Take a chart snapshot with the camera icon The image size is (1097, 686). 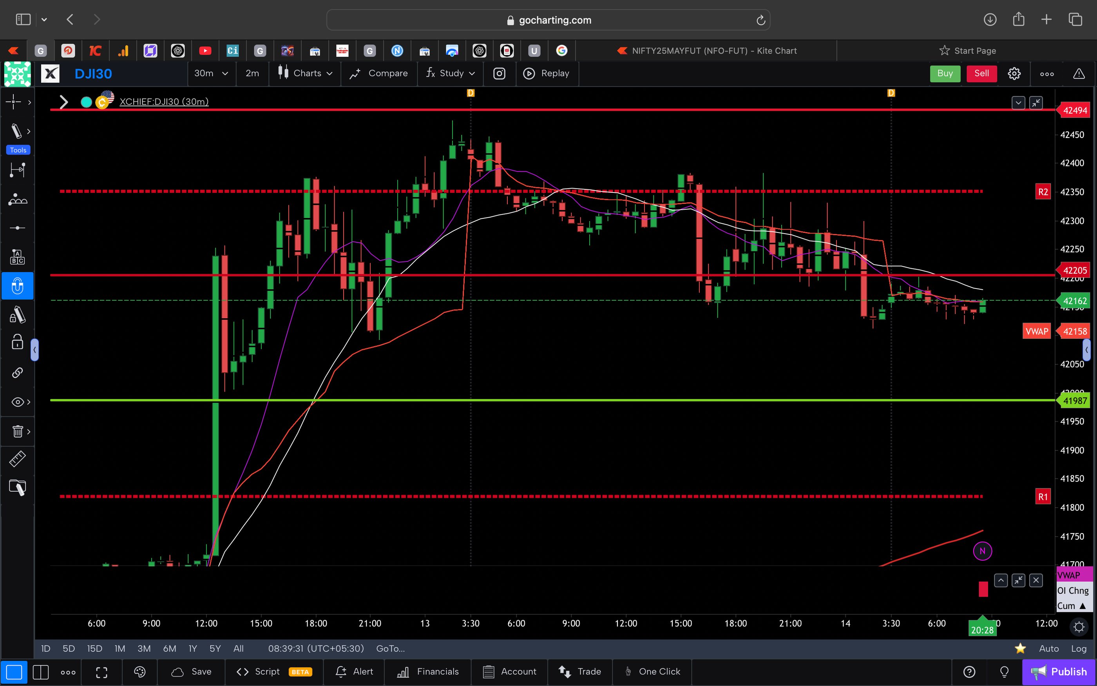[499, 74]
